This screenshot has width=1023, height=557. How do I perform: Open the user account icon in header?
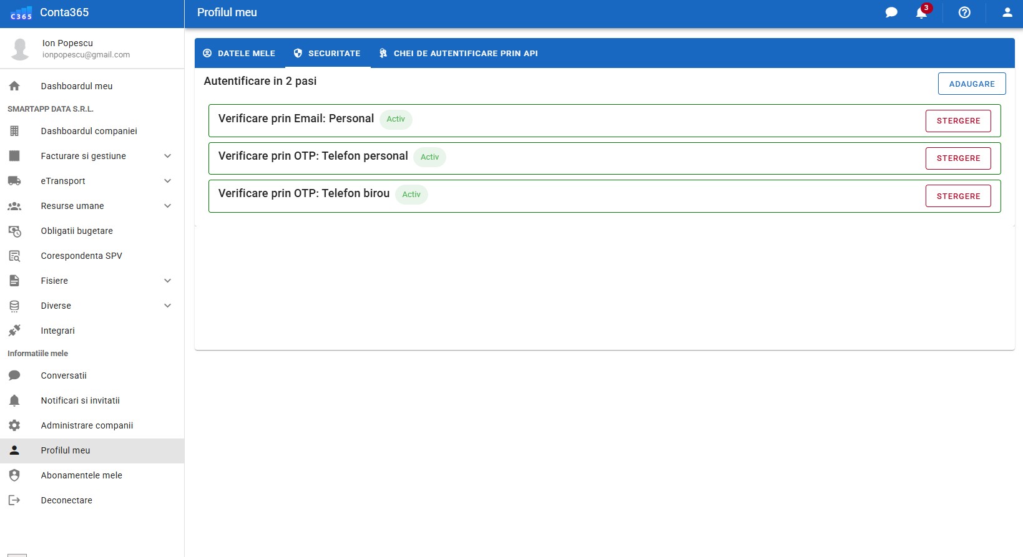(x=1007, y=12)
